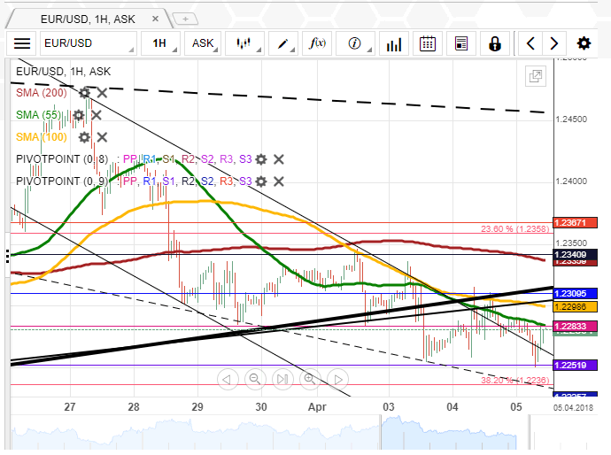Expand the ASK price side dropdown
The width and height of the screenshot is (611, 455).
[204, 43]
